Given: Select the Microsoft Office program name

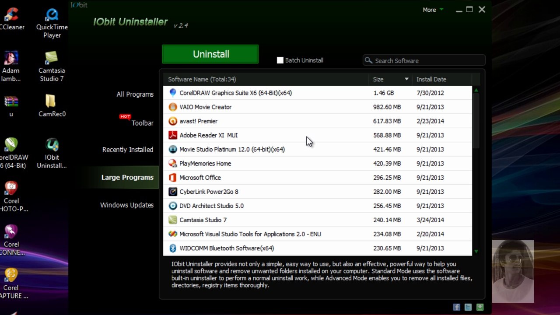Looking at the screenshot, I should point(200,178).
